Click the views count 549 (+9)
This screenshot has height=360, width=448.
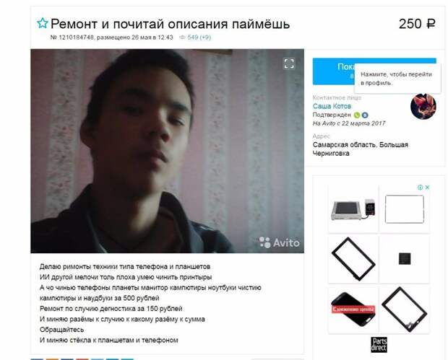pos(199,38)
